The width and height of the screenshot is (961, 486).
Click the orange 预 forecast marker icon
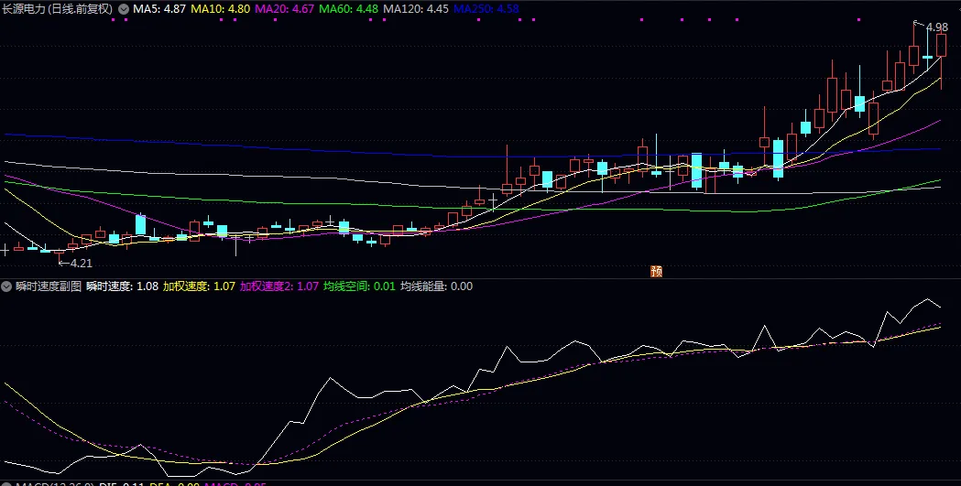(x=657, y=271)
